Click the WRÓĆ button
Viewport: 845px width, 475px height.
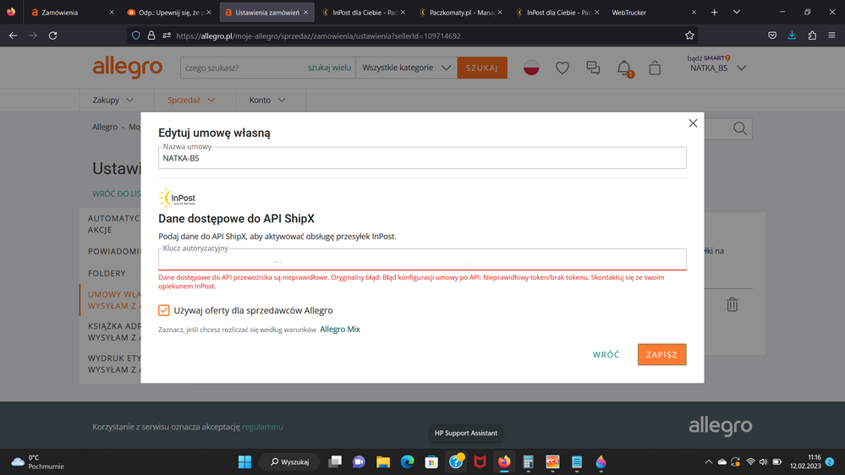coord(606,354)
